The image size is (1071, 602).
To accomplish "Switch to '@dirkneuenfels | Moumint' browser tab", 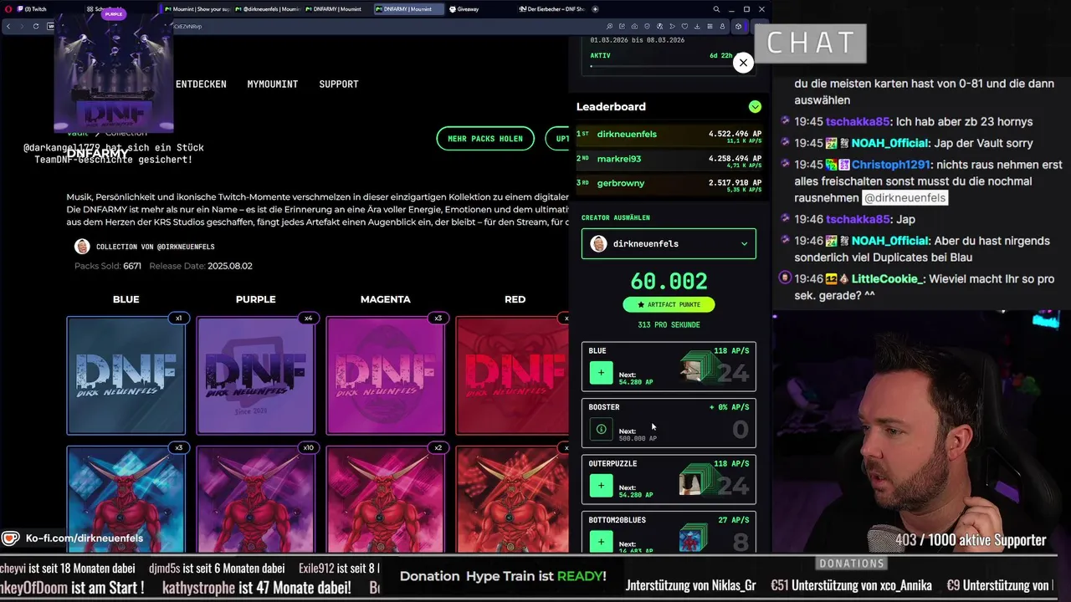I will pos(266,9).
